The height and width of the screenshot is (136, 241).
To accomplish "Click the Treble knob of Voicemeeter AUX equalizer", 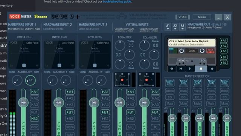I will [144, 45].
